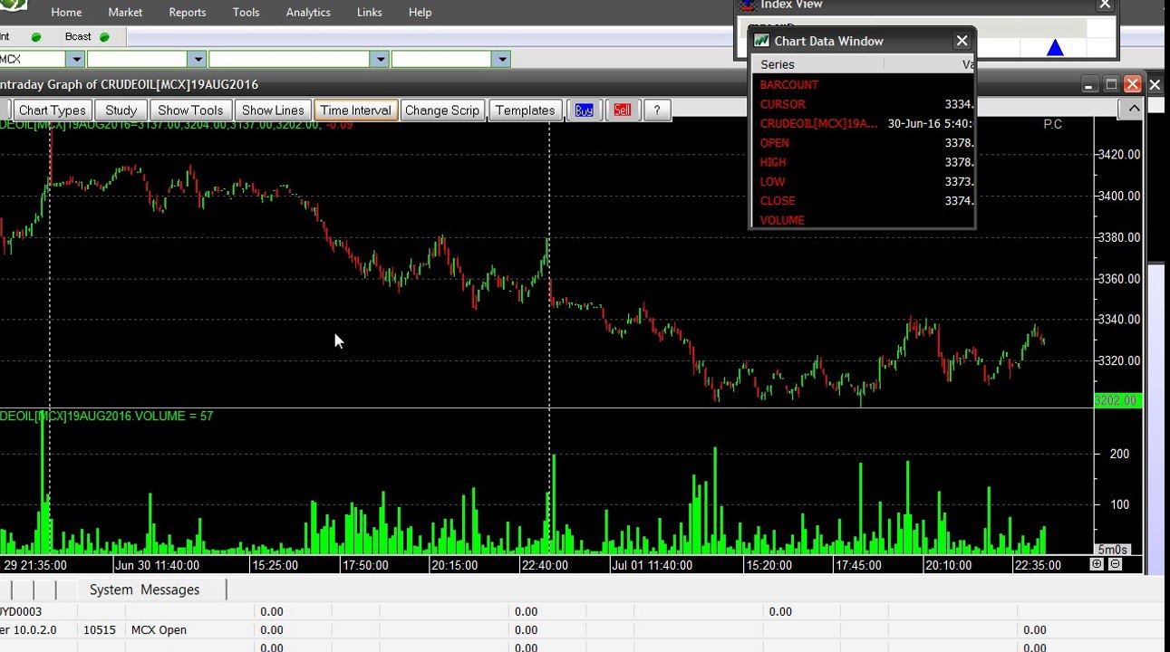The height and width of the screenshot is (652, 1170).
Task: Click the P.C label on chart
Action: point(1052,124)
